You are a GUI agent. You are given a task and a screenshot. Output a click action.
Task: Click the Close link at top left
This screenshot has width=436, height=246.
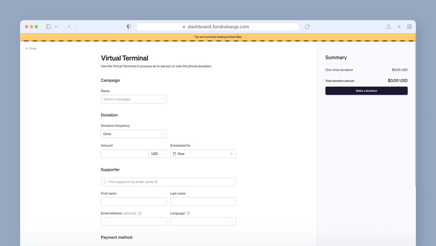point(30,48)
